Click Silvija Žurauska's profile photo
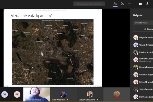153x102 pixels. click(x=136, y=90)
